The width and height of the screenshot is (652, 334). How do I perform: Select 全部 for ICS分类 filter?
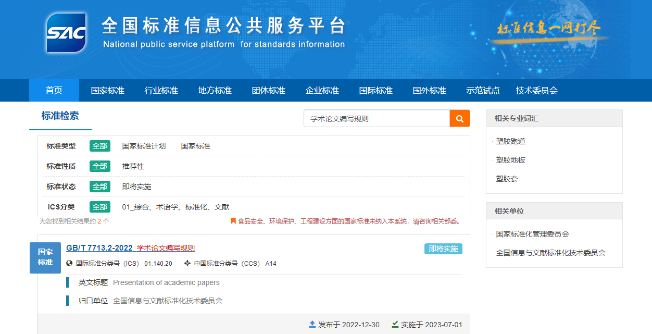(x=100, y=207)
